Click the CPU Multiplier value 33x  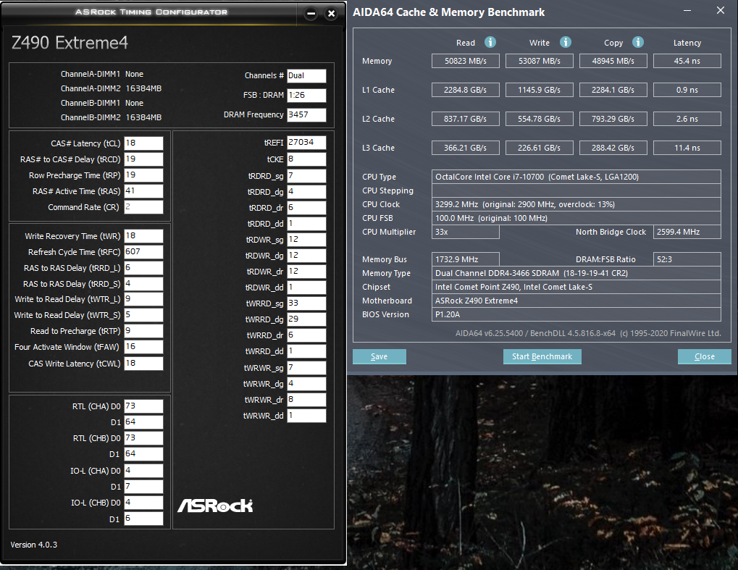pos(466,232)
